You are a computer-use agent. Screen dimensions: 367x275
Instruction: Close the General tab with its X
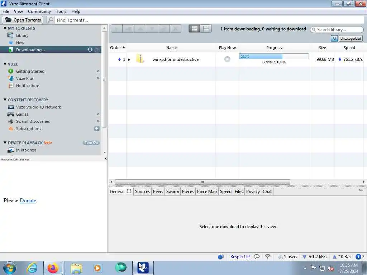tap(129, 191)
